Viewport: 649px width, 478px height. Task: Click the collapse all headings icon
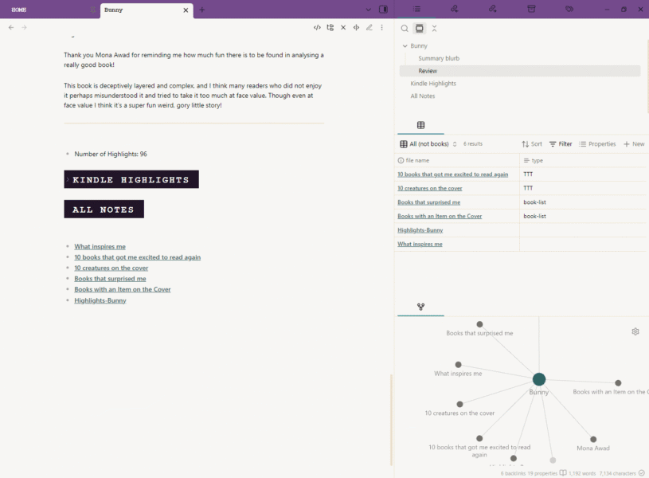coord(434,29)
